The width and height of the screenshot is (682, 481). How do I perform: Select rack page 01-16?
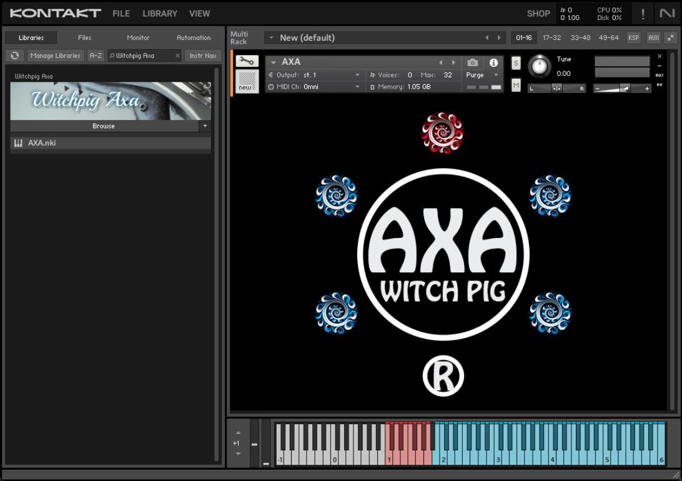pos(523,38)
